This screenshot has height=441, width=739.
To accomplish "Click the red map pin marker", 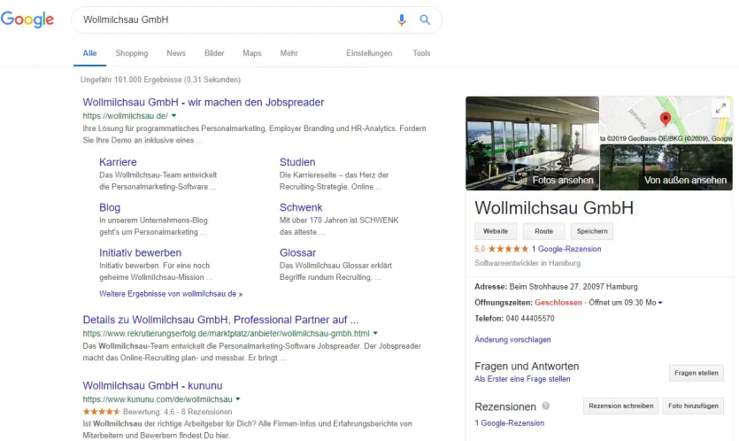I will (665, 119).
